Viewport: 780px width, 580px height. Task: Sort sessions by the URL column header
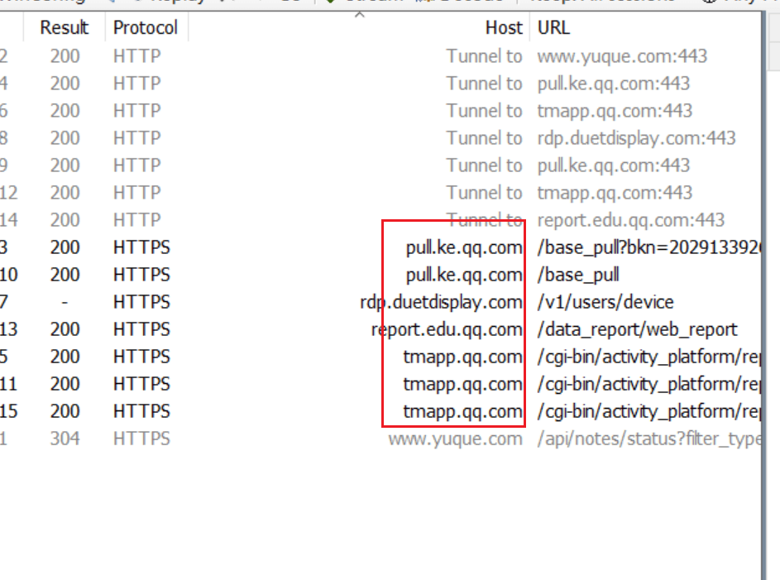(553, 27)
